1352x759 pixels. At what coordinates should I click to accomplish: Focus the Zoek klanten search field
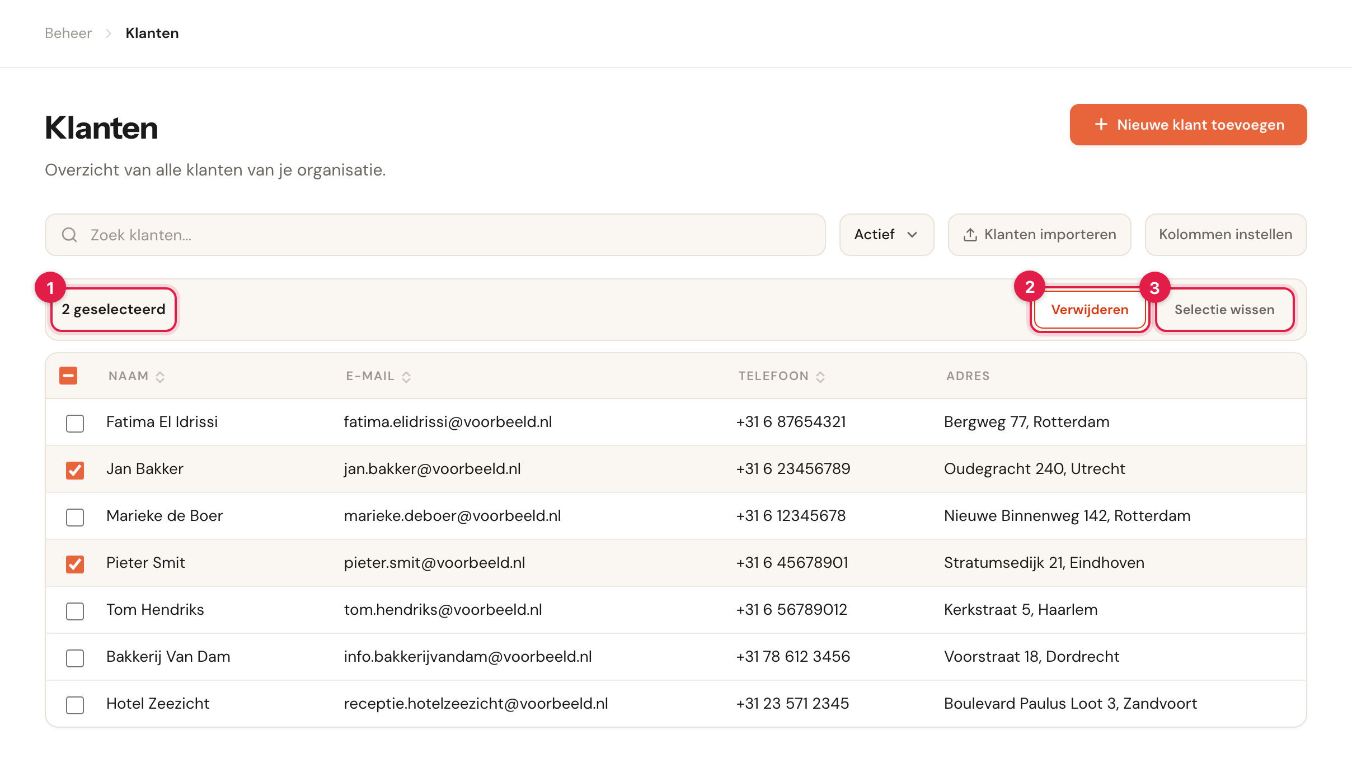pos(435,235)
